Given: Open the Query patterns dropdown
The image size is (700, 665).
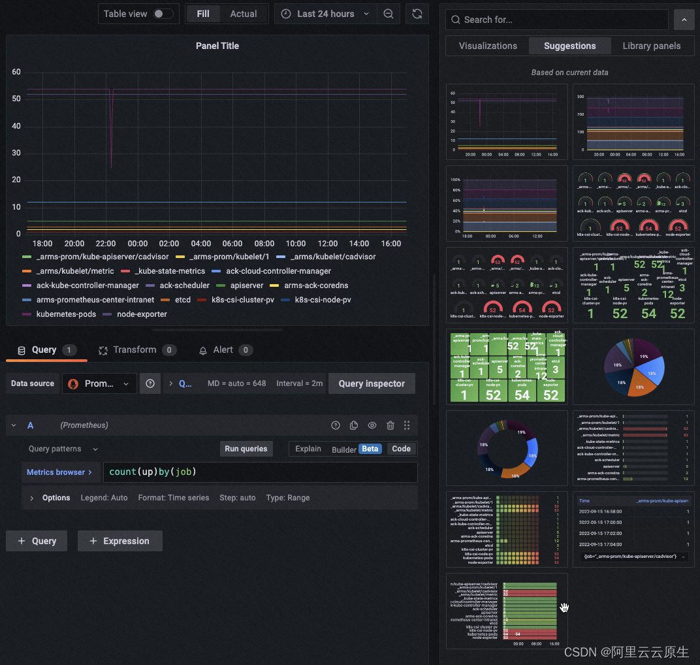Looking at the screenshot, I should coord(63,449).
